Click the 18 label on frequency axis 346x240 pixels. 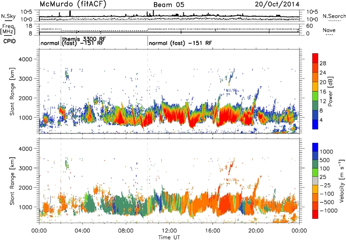(29, 26)
